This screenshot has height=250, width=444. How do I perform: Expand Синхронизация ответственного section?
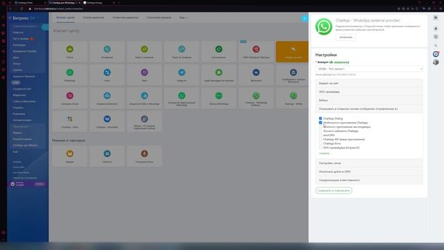click(x=369, y=181)
